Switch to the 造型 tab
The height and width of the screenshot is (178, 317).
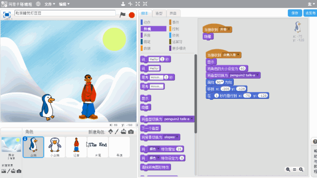(159, 13)
